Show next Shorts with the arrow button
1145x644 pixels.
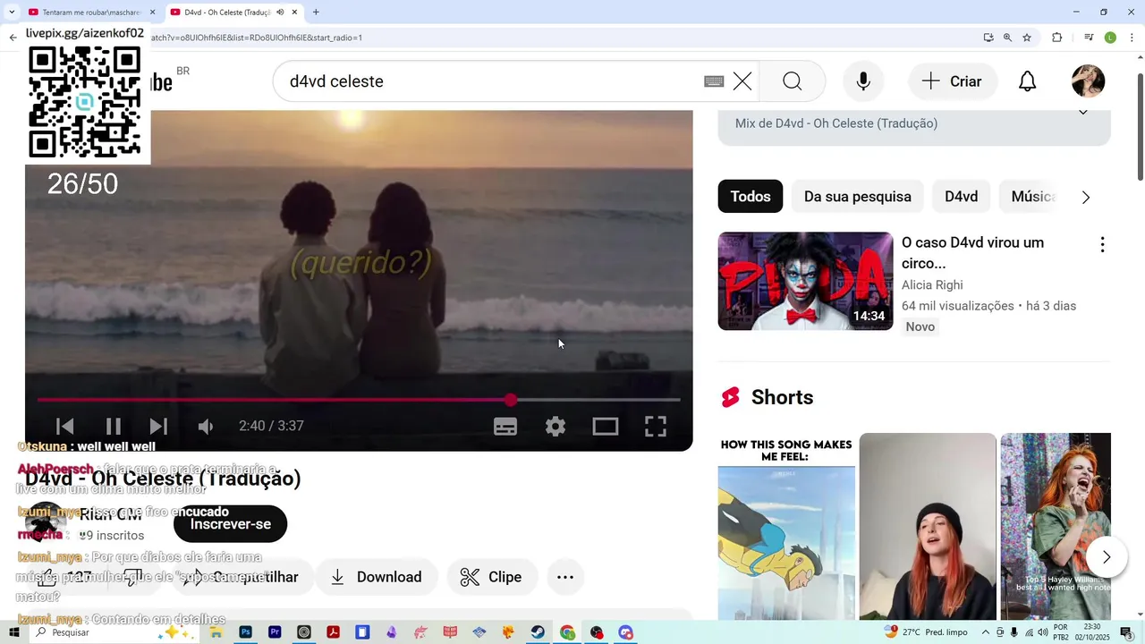1107,557
